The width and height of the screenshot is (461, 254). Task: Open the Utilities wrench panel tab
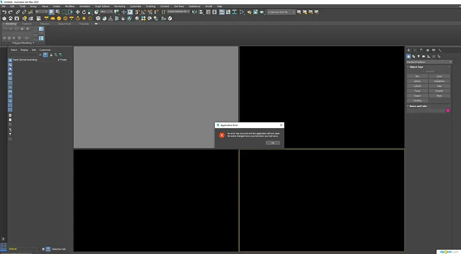pyautogui.click(x=440, y=50)
